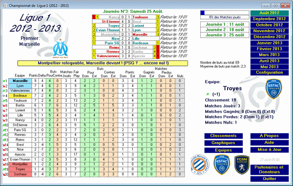Click the app icon in title bar
The width and height of the screenshot is (293, 186).
tap(5, 5)
